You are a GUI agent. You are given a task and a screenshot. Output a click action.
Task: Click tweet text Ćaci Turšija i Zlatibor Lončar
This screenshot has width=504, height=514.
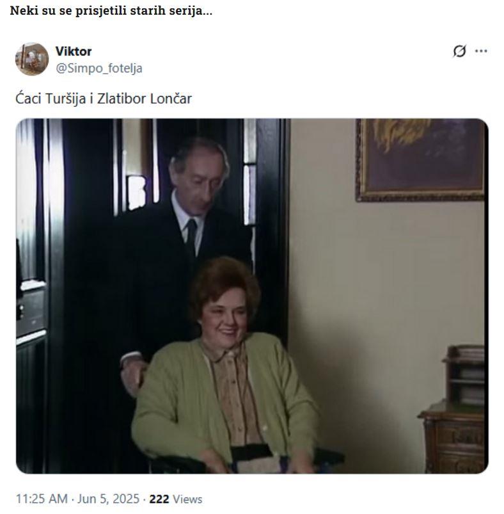tap(104, 99)
